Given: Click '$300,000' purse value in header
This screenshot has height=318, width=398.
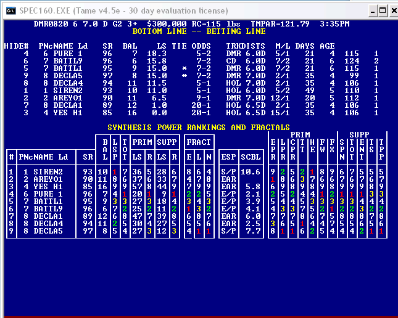Looking at the screenshot, I should pos(167,24).
